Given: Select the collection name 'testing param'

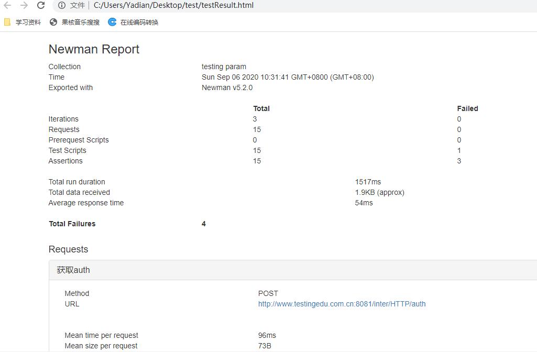Looking at the screenshot, I should pyautogui.click(x=224, y=67).
